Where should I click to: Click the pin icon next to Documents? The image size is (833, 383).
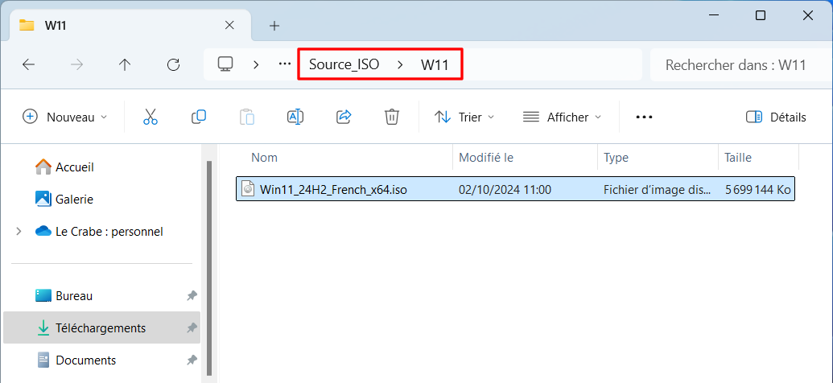pos(192,360)
